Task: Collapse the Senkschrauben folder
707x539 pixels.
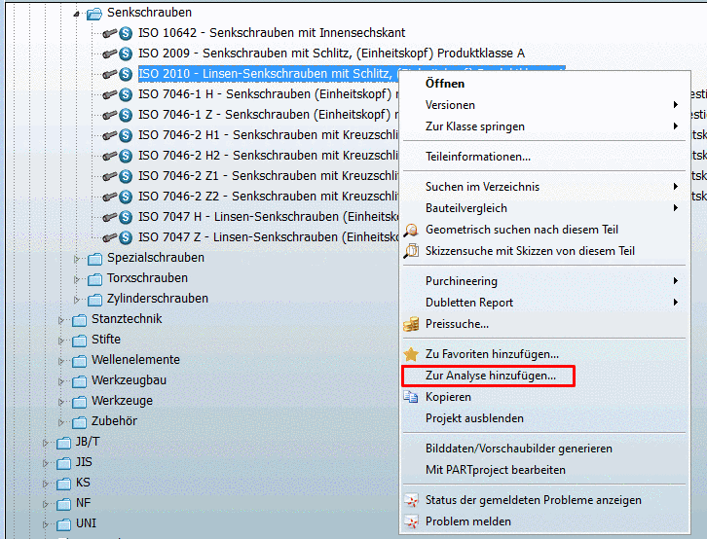Action: (x=77, y=14)
